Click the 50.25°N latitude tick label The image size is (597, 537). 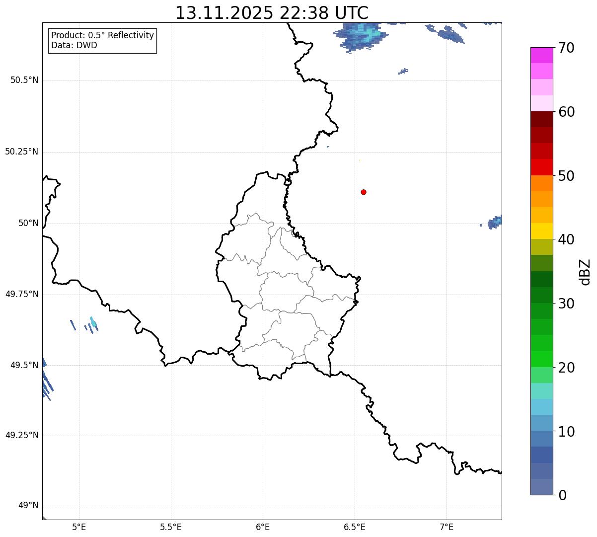[x=21, y=152]
